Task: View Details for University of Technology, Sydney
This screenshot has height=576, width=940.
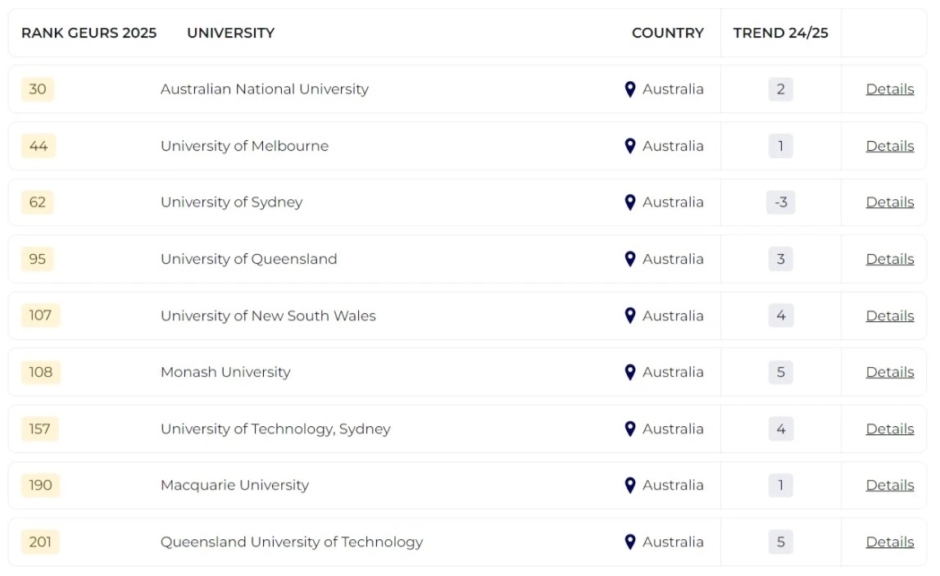Action: 889,429
